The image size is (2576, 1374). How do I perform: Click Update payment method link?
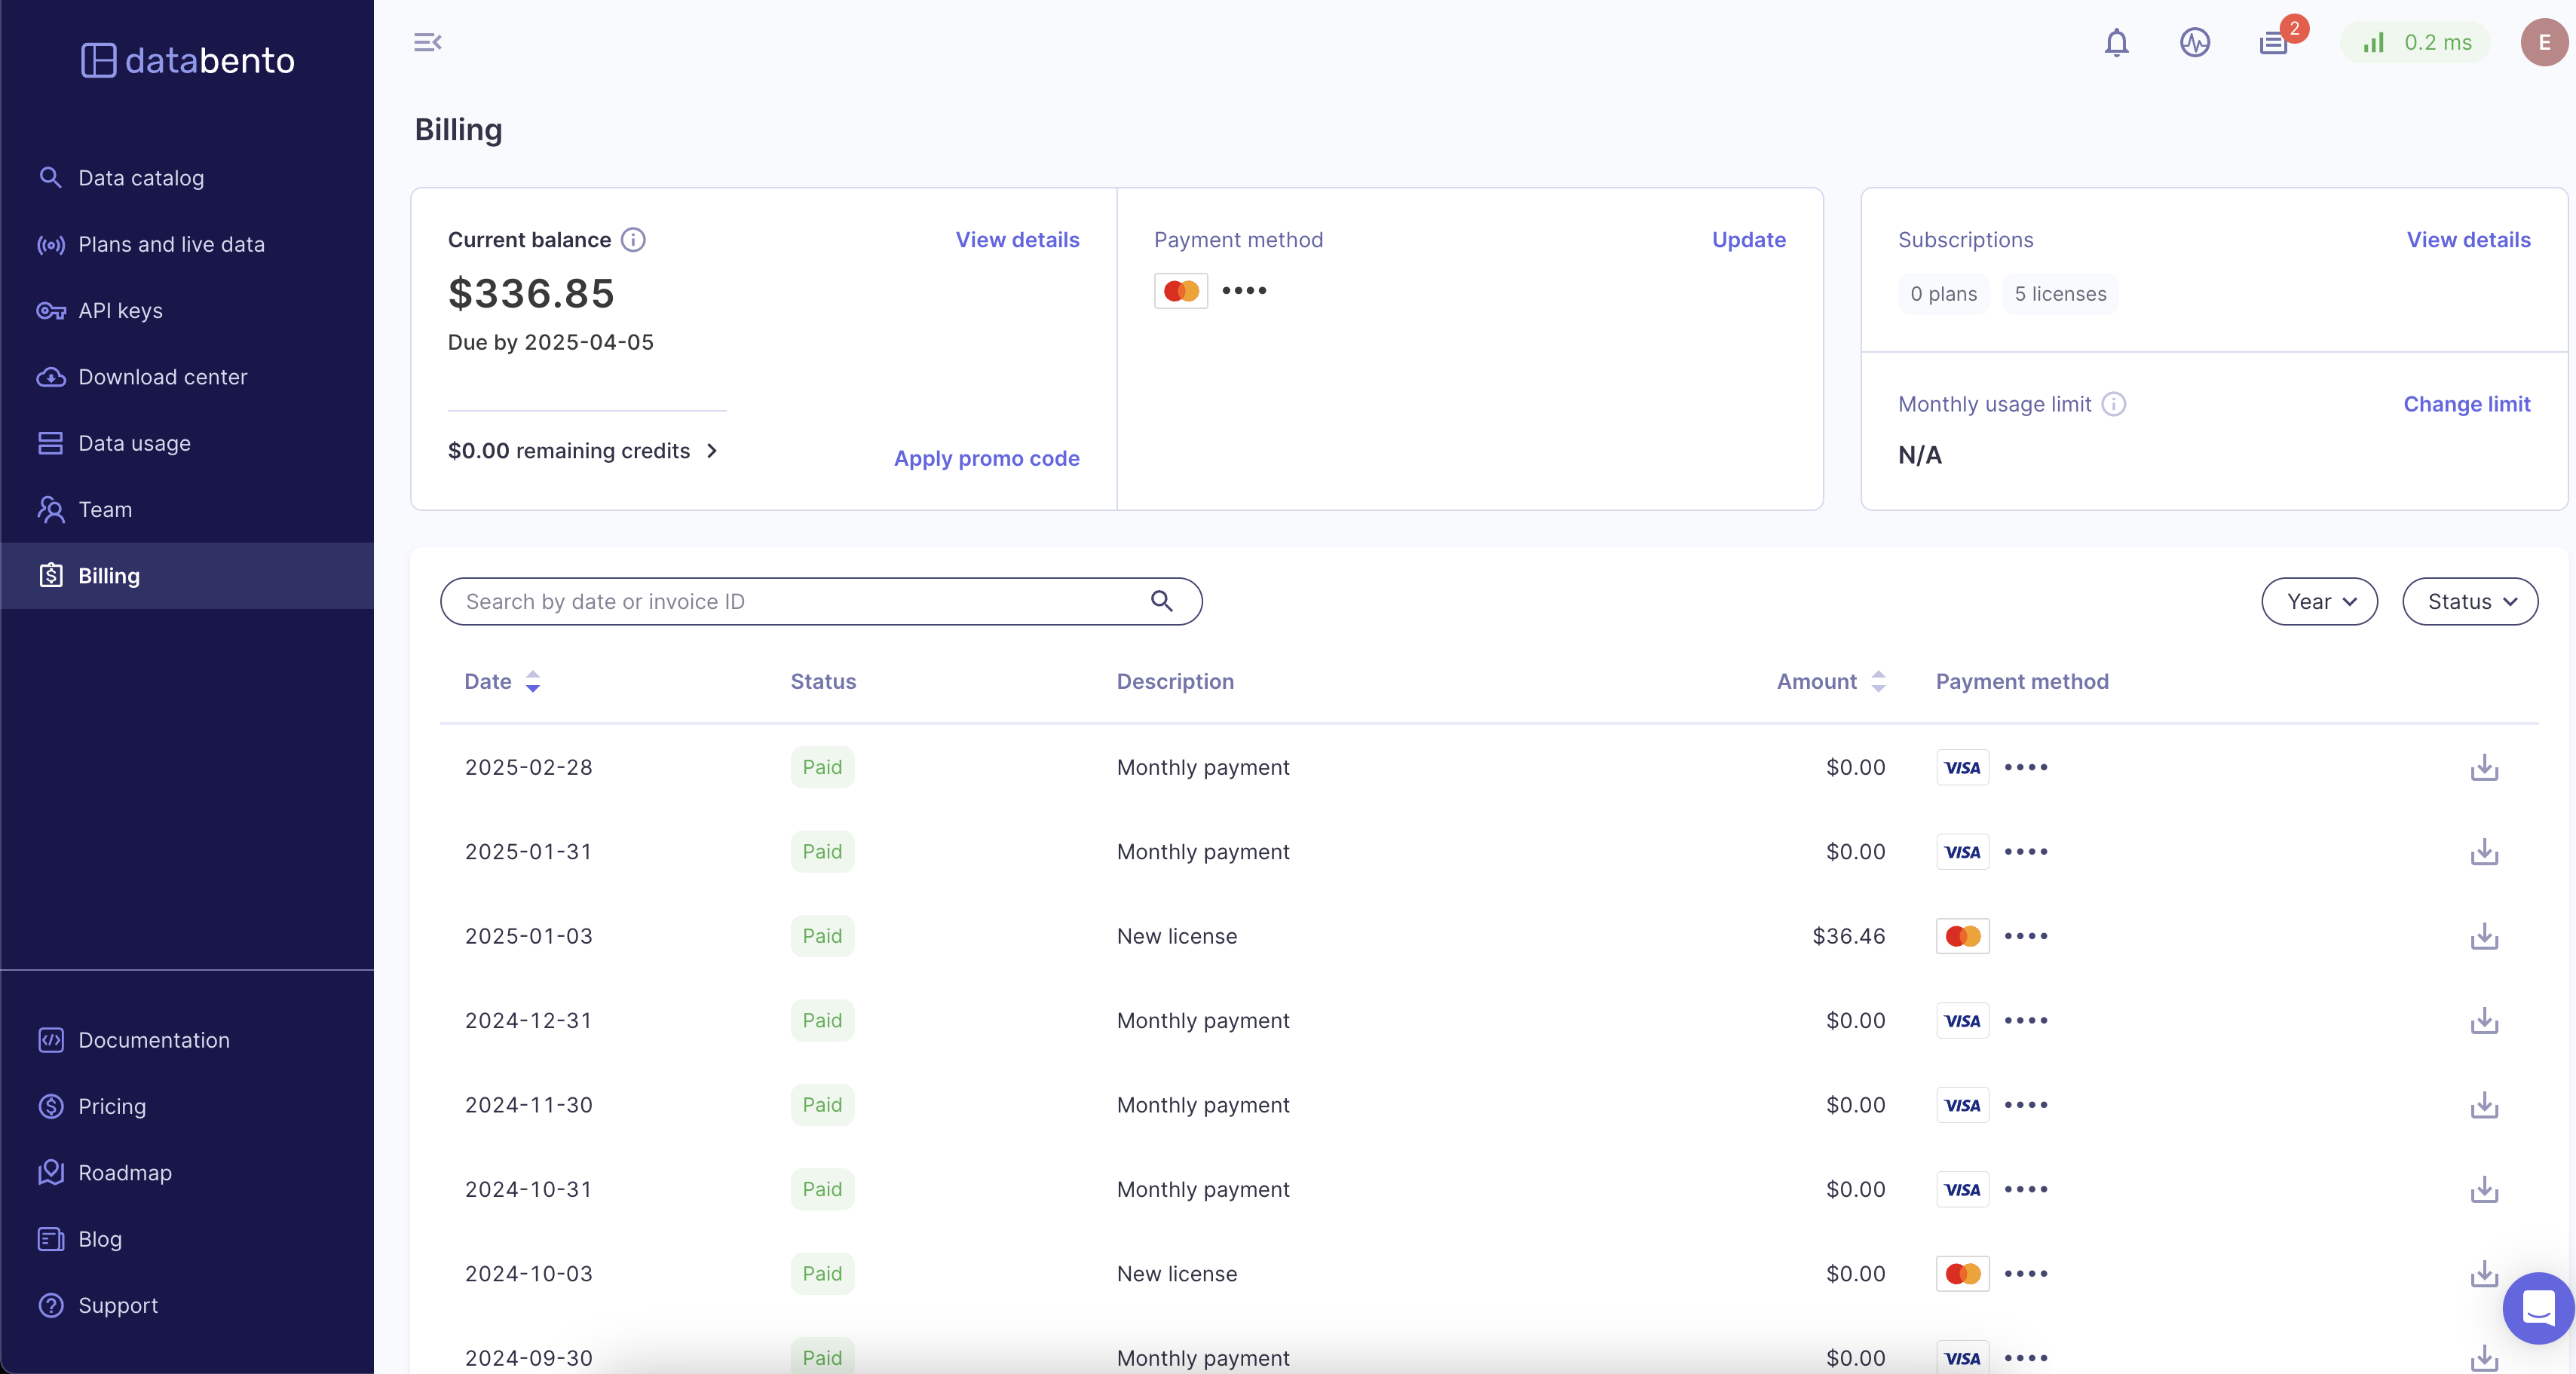(1748, 240)
